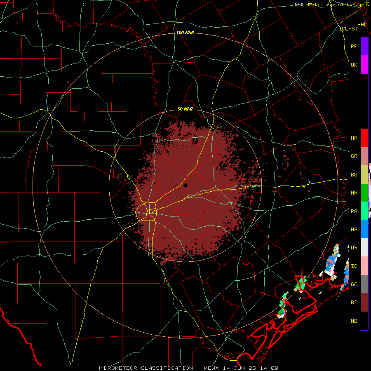
Task: Pick the RA bright green legend swatch
Action: [364, 211]
